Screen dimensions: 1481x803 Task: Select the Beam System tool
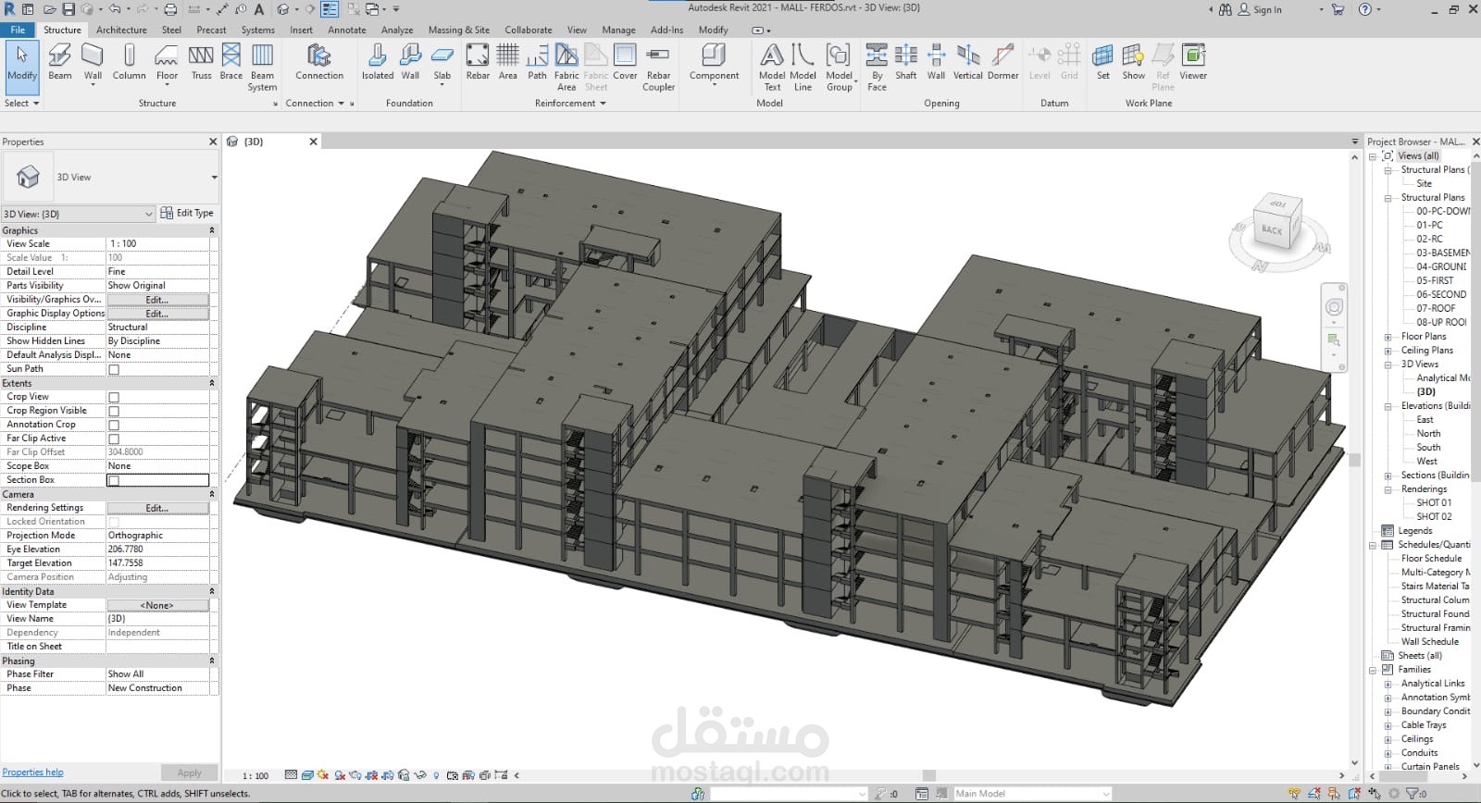262,68
